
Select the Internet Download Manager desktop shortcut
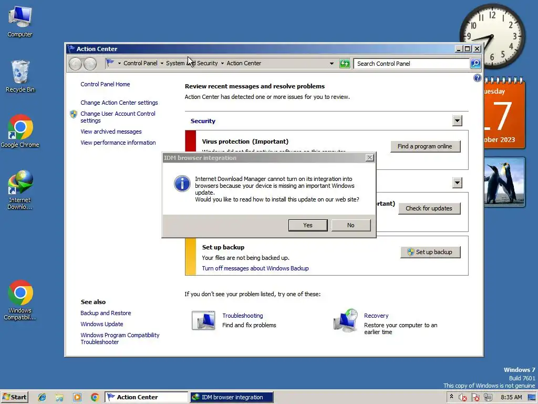pos(20,189)
